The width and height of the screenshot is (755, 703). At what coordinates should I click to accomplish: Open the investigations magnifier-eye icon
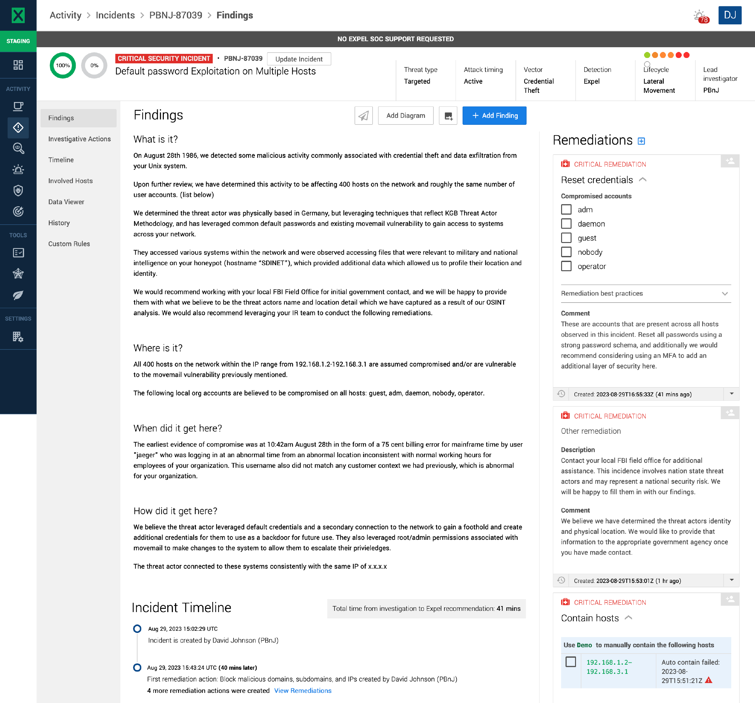click(18, 149)
